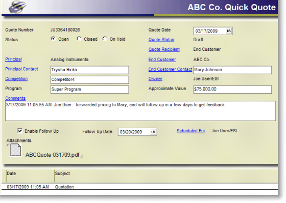Open the Quote Recipient link
286x203 pixels.
[164, 49]
